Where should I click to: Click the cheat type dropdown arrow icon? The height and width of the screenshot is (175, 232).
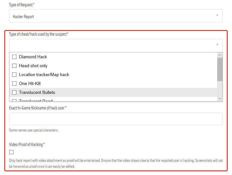217,44
